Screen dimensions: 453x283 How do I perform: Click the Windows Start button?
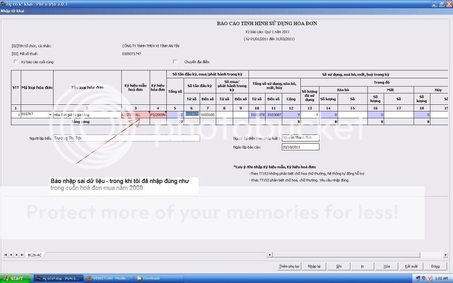click(x=15, y=278)
